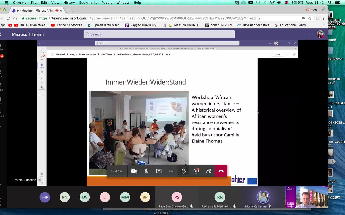This screenshot has height=215, width=345.
Task: Open a new Chrome tab
Action: (x=69, y=11)
